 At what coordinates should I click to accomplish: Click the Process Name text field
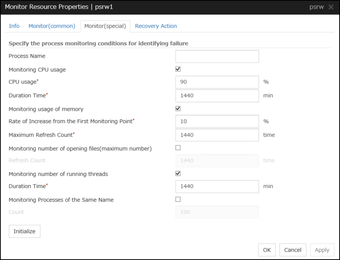pyautogui.click(x=217, y=56)
